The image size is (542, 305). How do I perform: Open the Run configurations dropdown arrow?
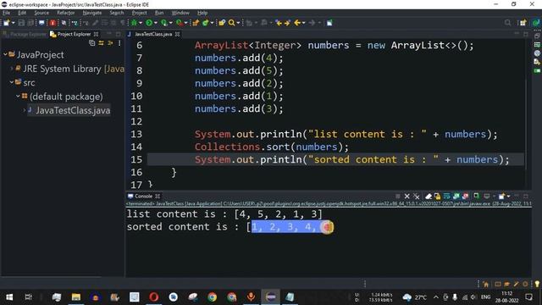tap(156, 23)
